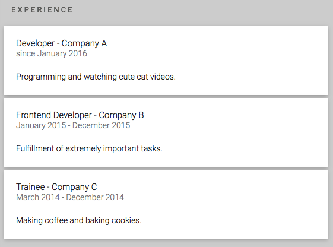
Task: Open the Company C experience card
Action: pyautogui.click(x=166, y=204)
